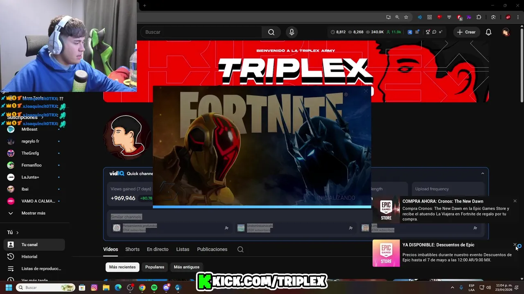Open Tu canal in sidebar
524x294 pixels.
click(34, 245)
